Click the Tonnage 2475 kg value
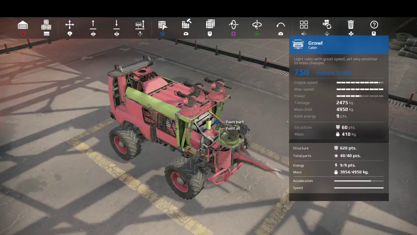Image resolution: width=417 pixels, height=235 pixels. click(x=345, y=103)
